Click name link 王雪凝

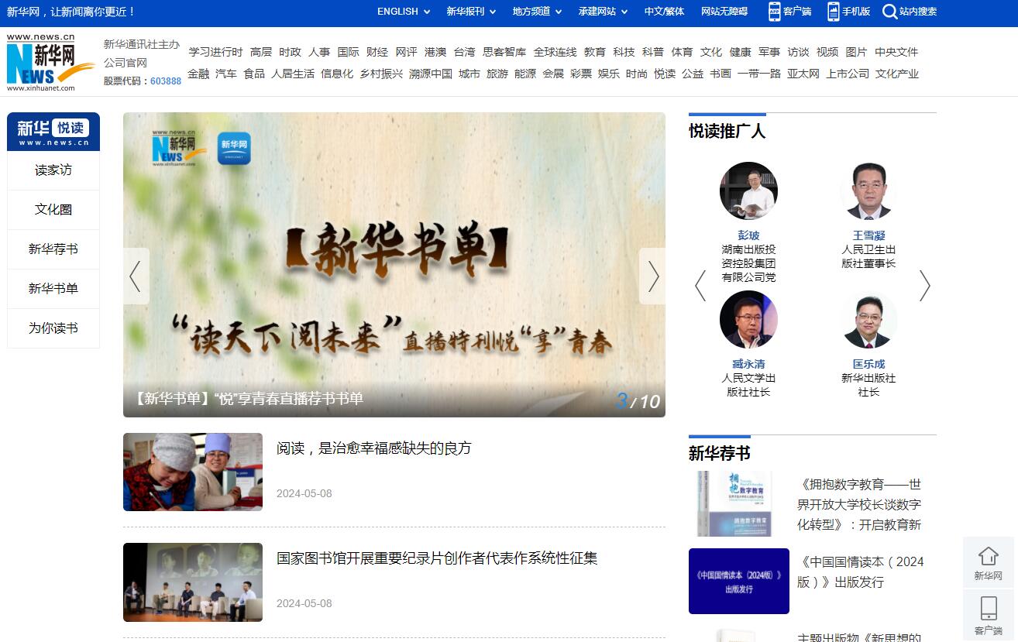coord(868,235)
